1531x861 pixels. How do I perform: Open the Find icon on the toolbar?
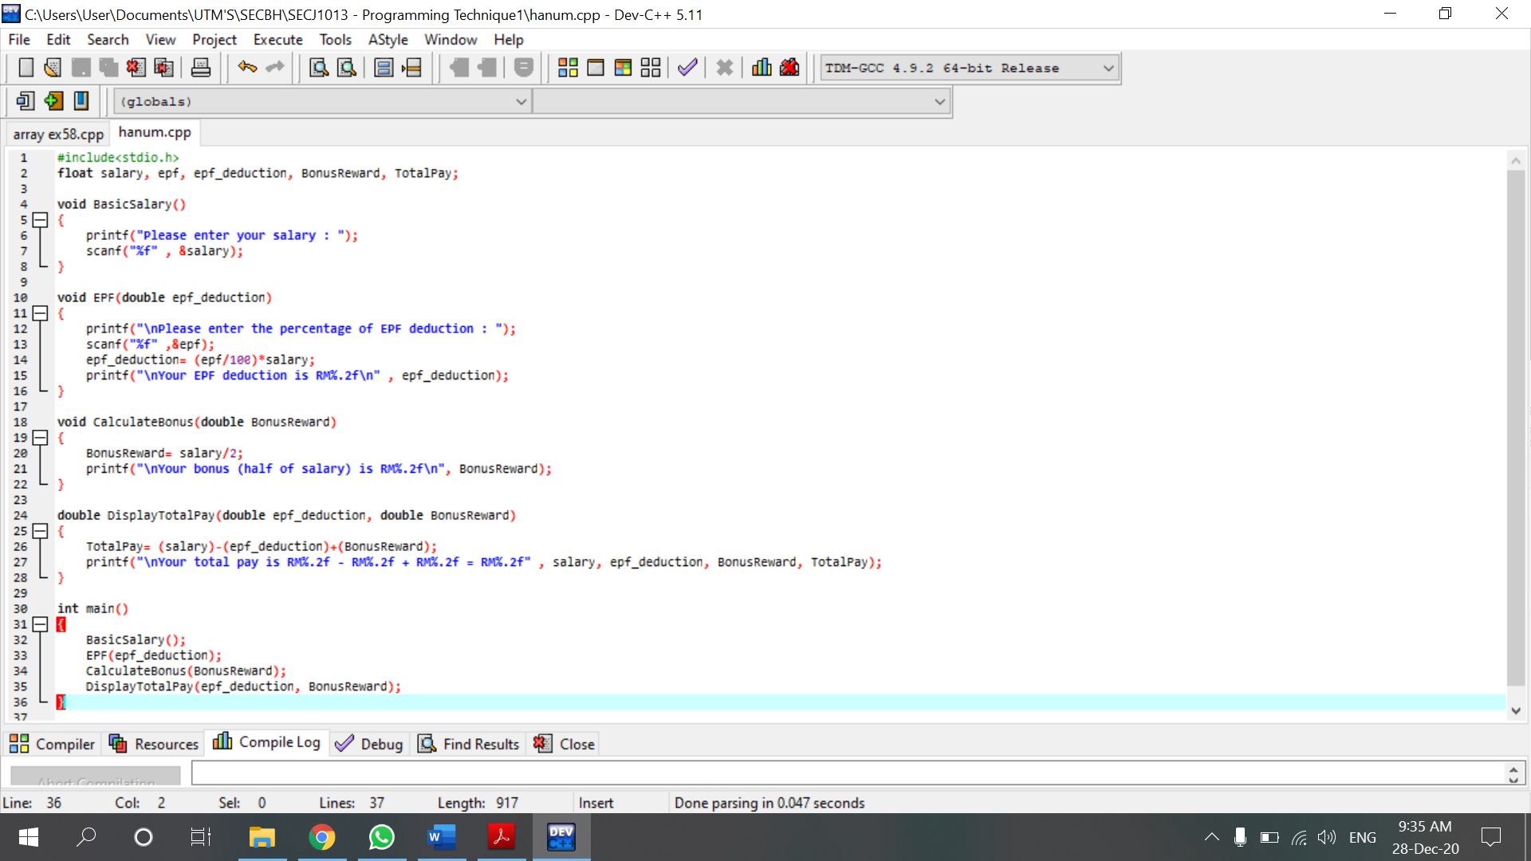pyautogui.click(x=318, y=67)
